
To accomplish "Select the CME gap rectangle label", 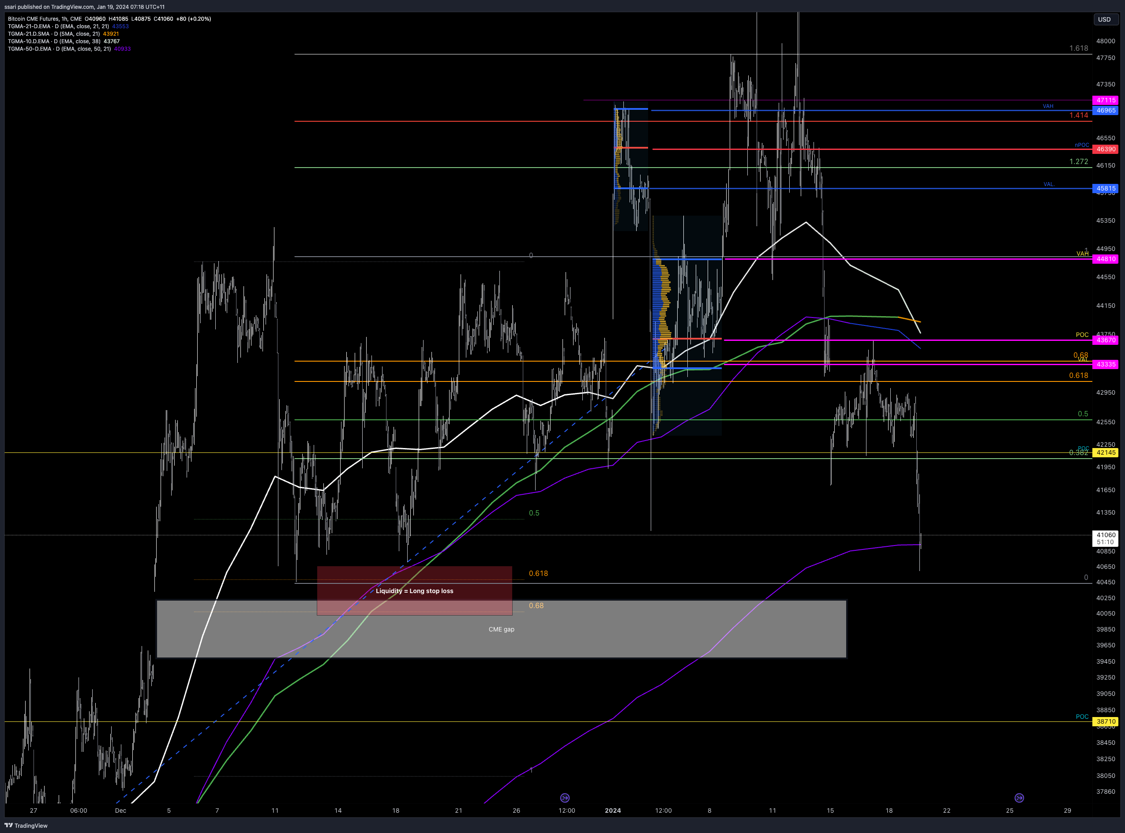I will click(x=502, y=629).
